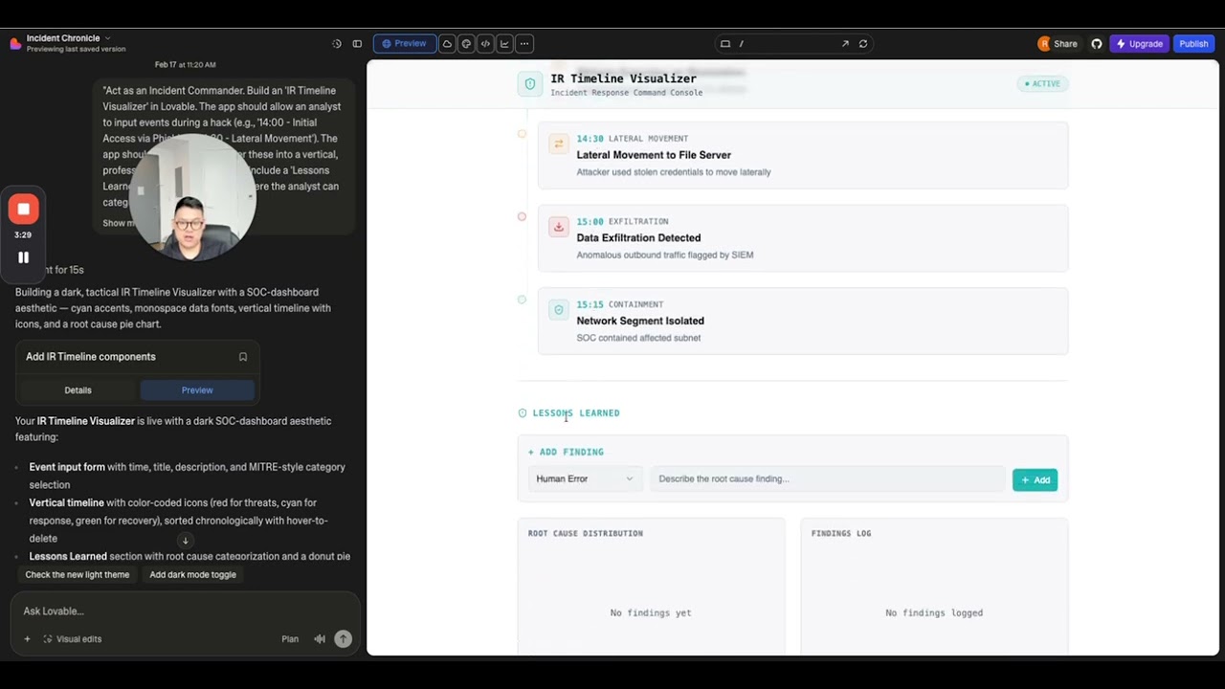Click the bookmark icon on IR Timeline card

click(x=243, y=357)
